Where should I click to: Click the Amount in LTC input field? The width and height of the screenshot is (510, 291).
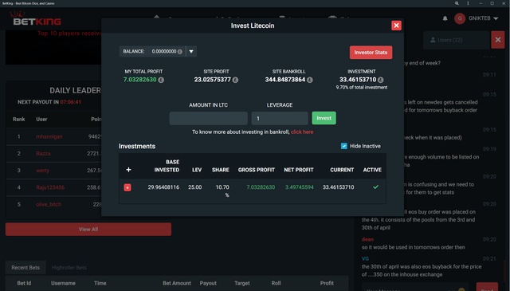208,118
